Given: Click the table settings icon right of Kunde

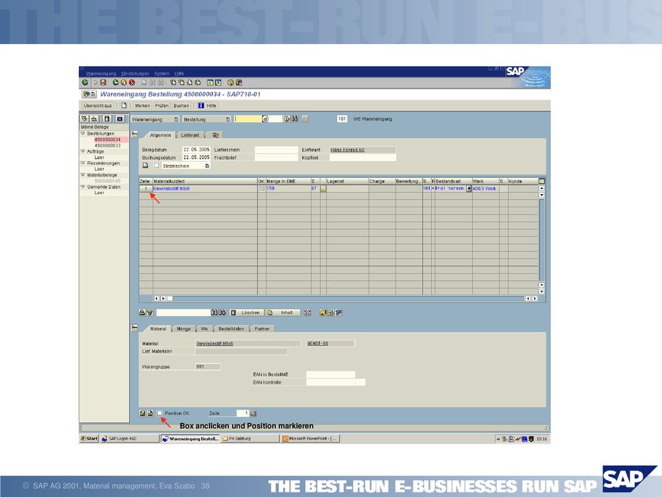Looking at the screenshot, I should click(x=542, y=181).
